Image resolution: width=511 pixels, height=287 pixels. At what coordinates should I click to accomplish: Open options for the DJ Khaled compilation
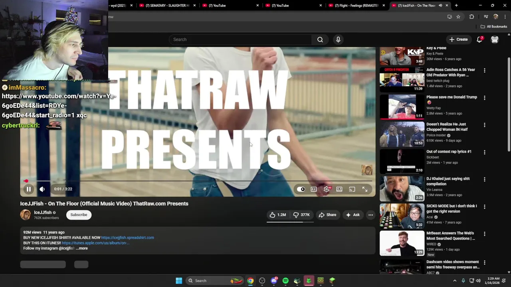point(485,179)
